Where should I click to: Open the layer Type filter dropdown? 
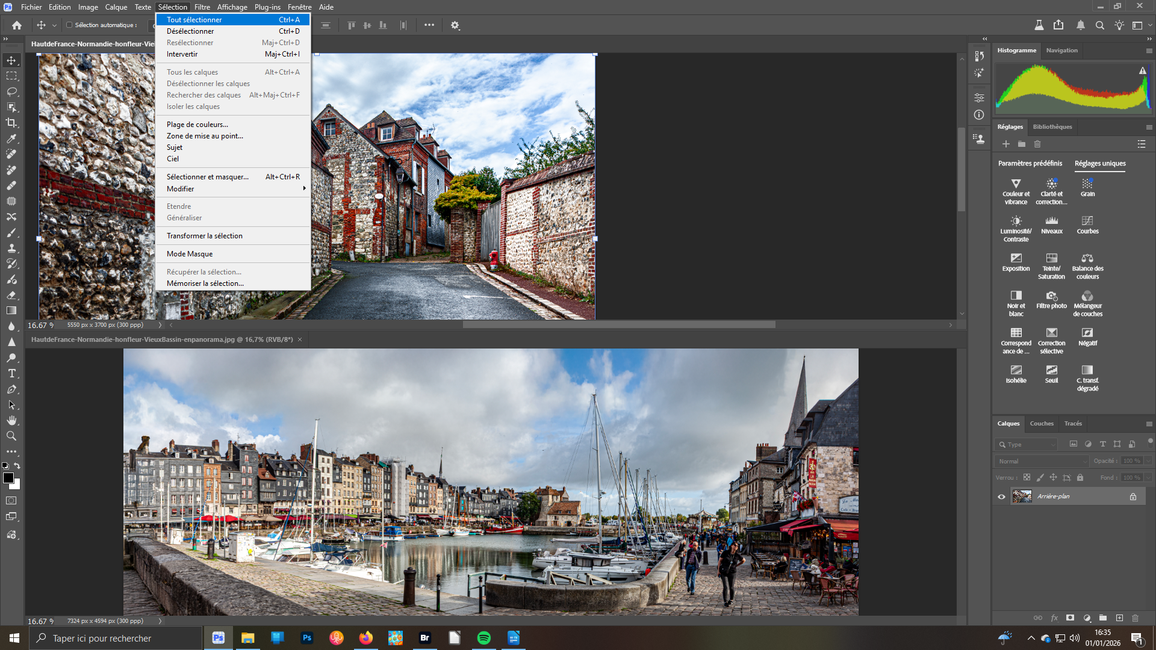1027,444
